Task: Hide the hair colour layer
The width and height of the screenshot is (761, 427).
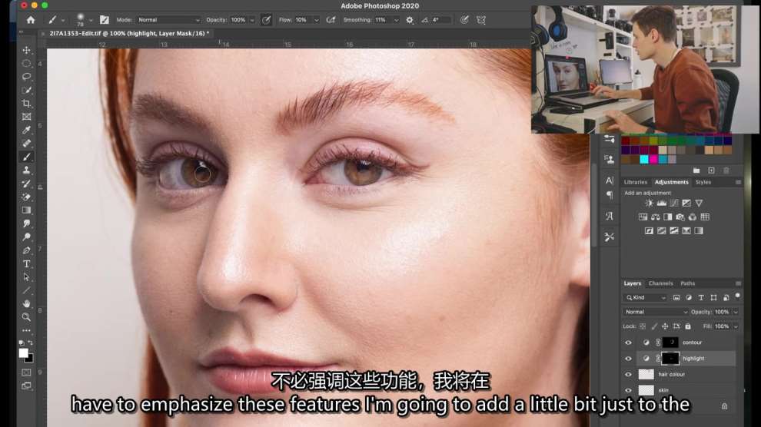Action: (628, 374)
